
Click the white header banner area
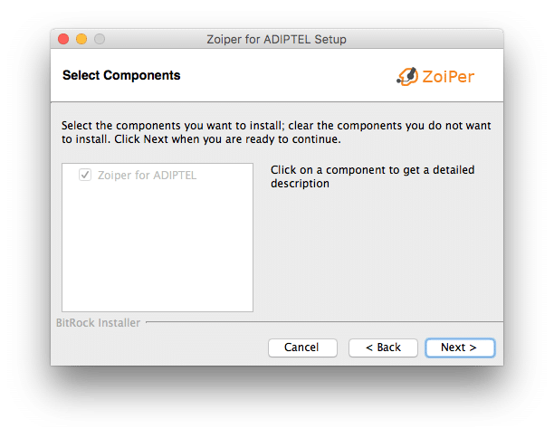pos(277,75)
